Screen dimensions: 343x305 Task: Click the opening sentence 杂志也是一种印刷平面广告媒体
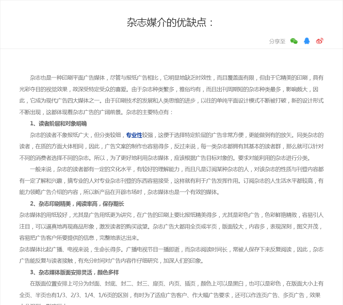click(67, 78)
